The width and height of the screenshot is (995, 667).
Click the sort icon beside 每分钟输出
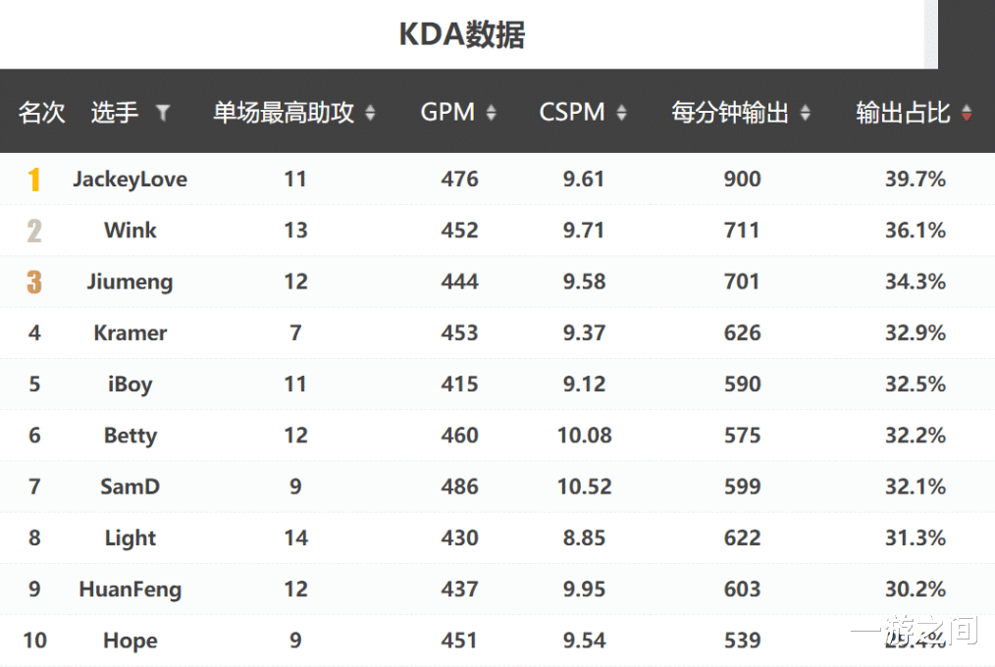[805, 112]
